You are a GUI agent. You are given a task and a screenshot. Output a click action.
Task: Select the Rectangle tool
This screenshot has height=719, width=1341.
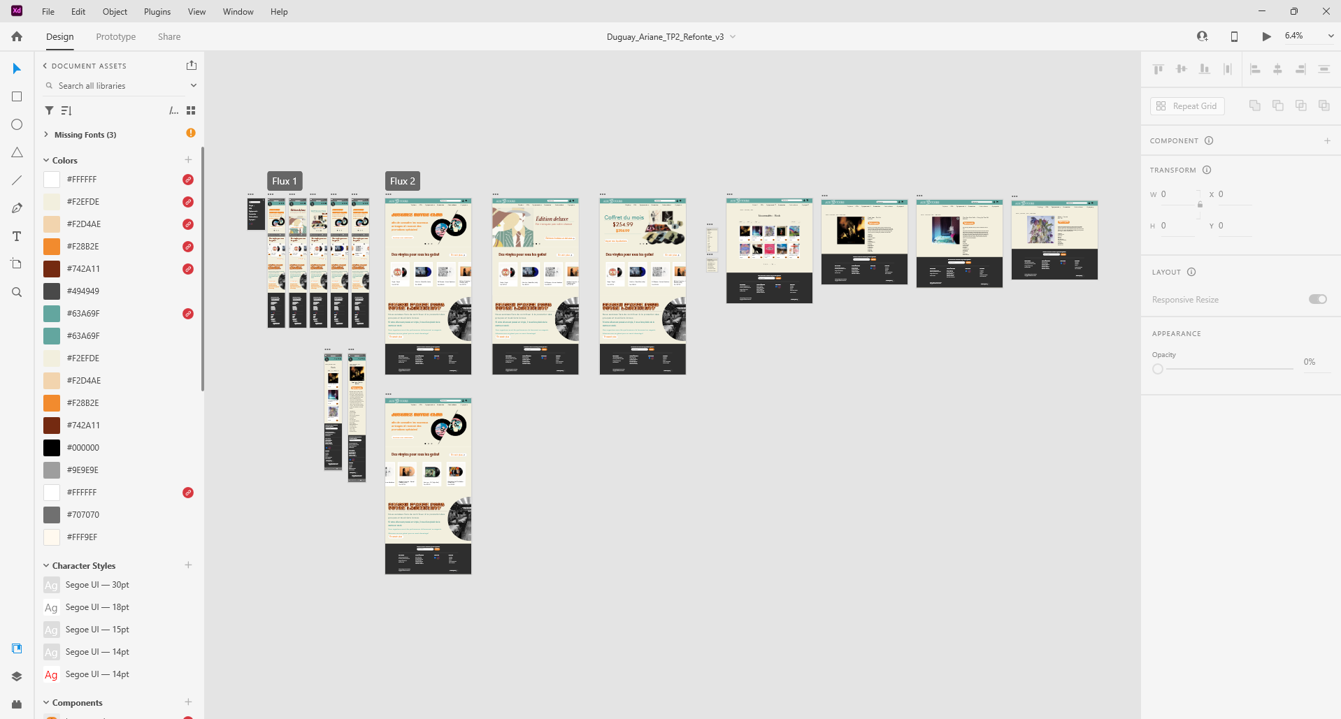[x=17, y=96]
